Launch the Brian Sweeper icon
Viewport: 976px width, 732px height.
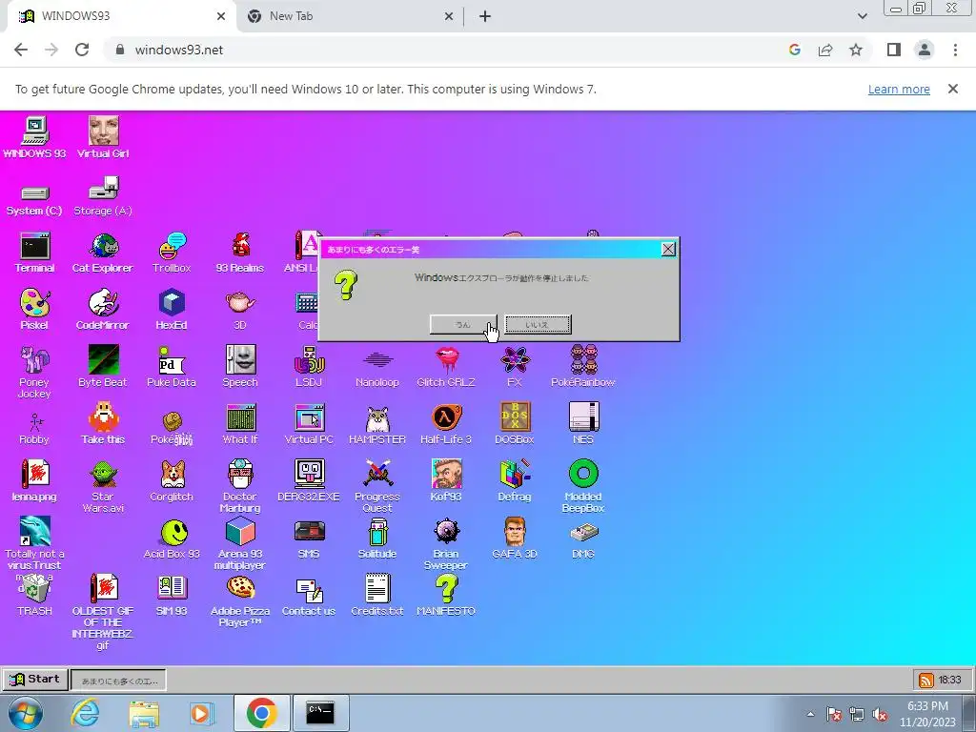click(x=446, y=543)
